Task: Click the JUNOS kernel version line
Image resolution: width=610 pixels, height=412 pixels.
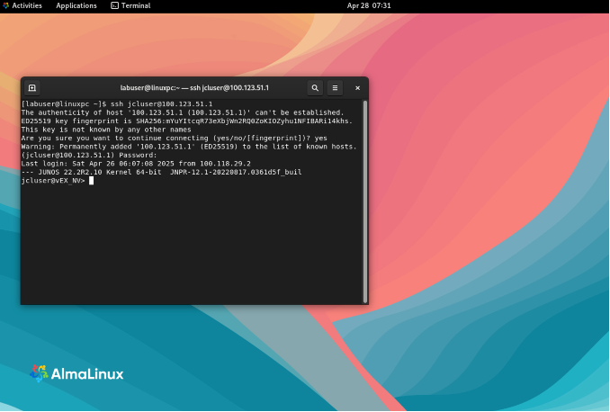Action: point(160,172)
